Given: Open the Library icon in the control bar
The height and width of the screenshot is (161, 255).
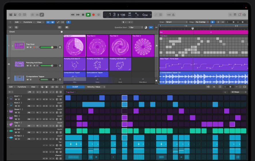Looking at the screenshot, I should click(x=11, y=15).
